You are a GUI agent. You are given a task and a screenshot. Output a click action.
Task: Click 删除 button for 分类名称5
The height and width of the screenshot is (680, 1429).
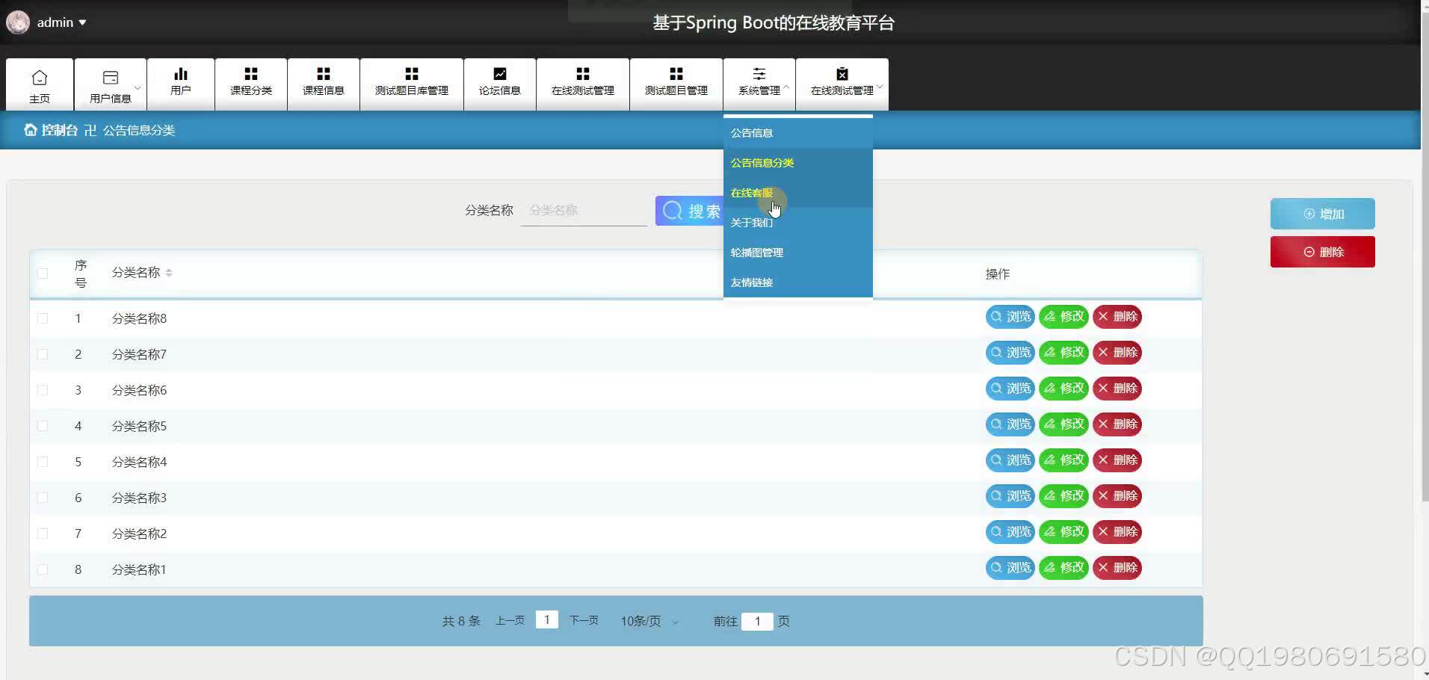tap(1117, 424)
